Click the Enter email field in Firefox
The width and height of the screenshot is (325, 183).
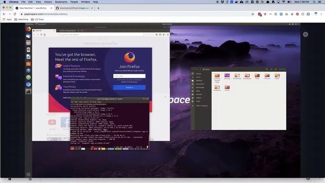coord(129,76)
